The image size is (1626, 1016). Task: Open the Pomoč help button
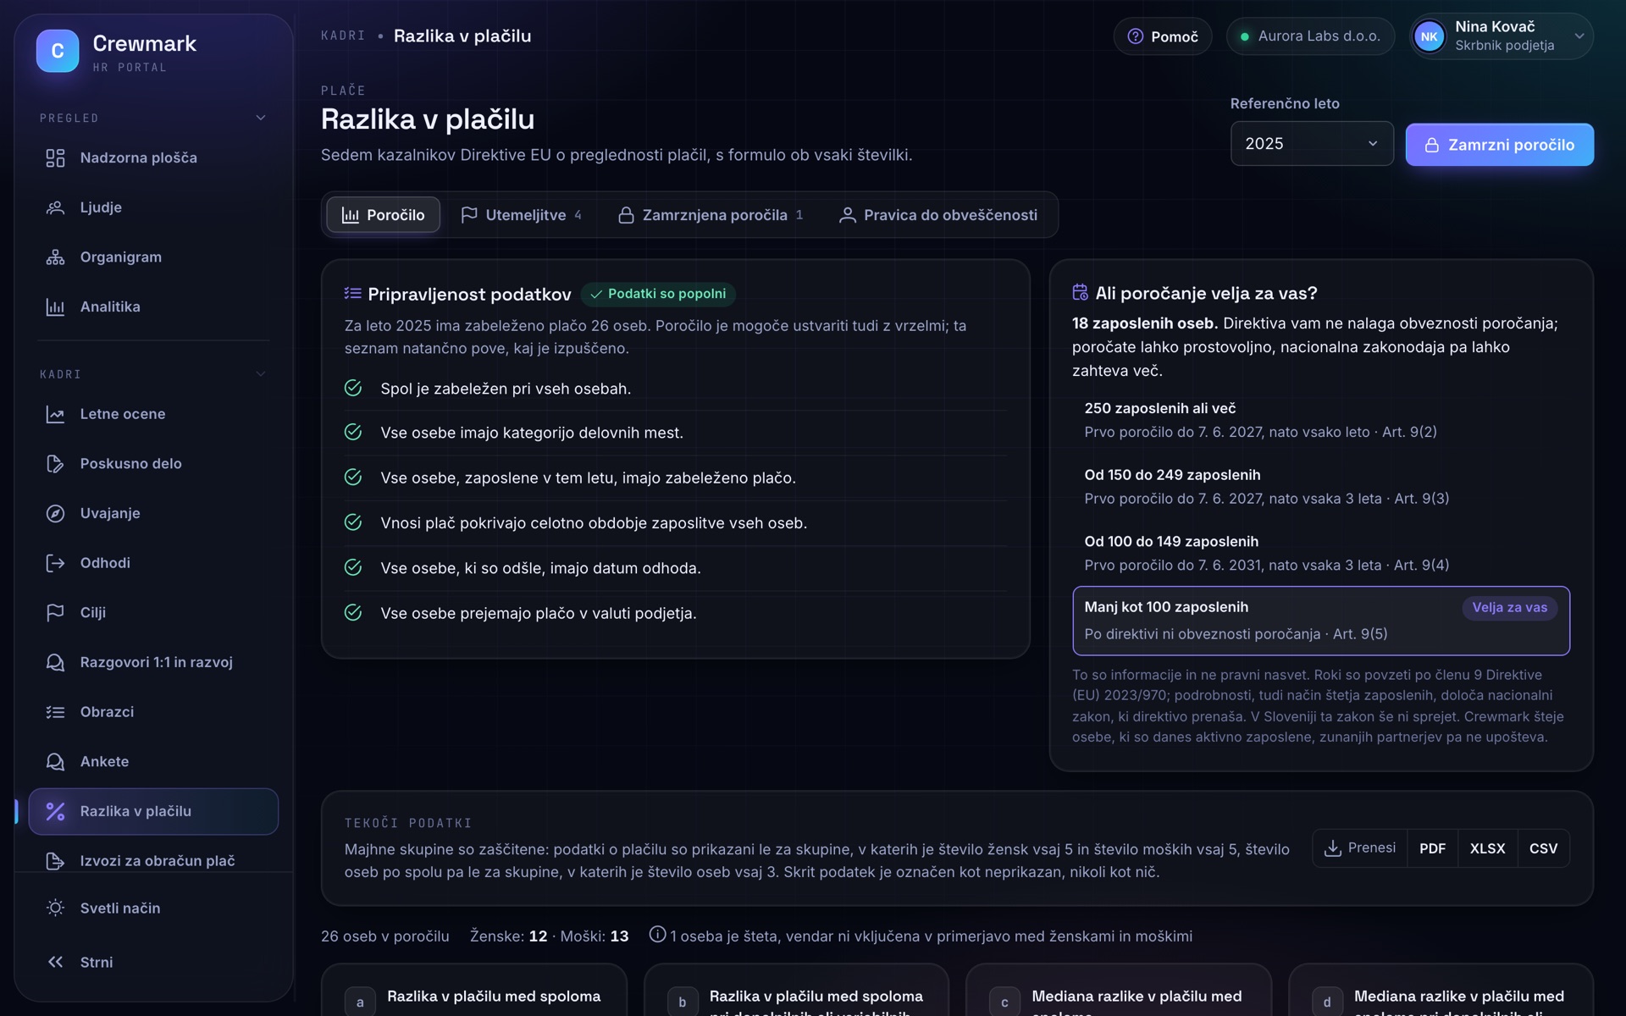pos(1163,36)
